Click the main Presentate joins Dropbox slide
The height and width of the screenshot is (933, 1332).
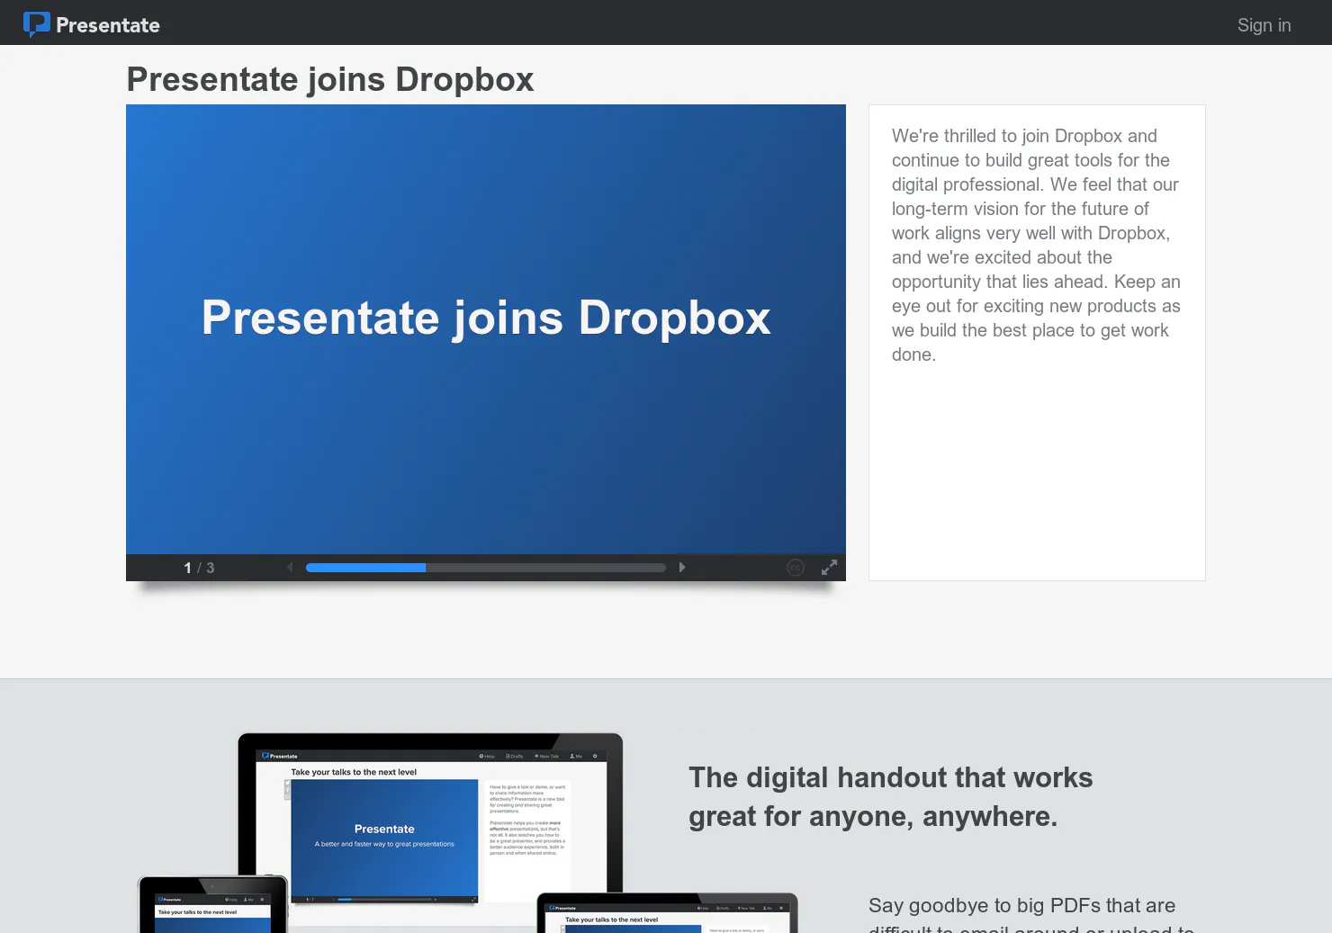tap(486, 329)
